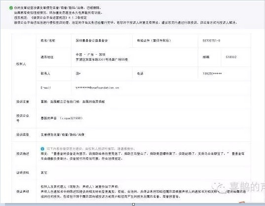265x206 pixels.
Task: Click the fourth line of the top notice
Action: [x=126, y=23]
